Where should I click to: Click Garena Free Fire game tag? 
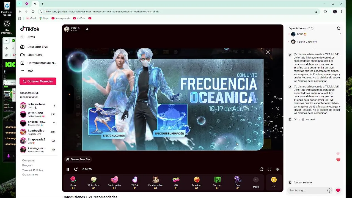pos(78,159)
